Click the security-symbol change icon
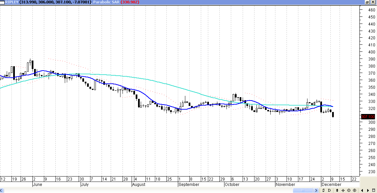The height and width of the screenshot is (193, 377). point(323,190)
